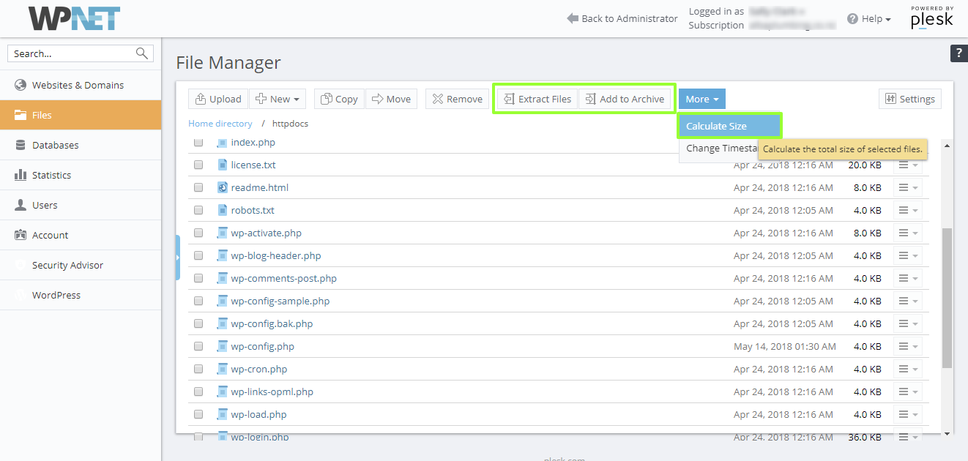Click the file list vertical scrollbar thumb

(947, 297)
